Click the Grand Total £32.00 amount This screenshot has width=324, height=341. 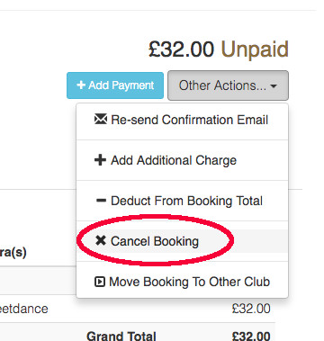(251, 336)
